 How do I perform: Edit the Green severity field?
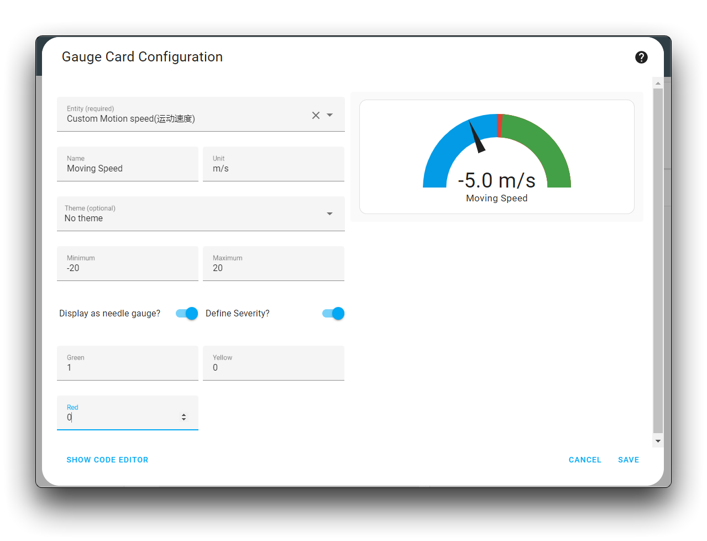(x=128, y=363)
